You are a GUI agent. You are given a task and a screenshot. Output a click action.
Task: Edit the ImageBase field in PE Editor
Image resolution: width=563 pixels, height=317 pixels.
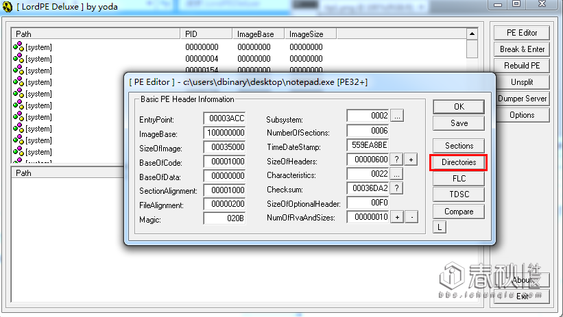[x=224, y=133]
